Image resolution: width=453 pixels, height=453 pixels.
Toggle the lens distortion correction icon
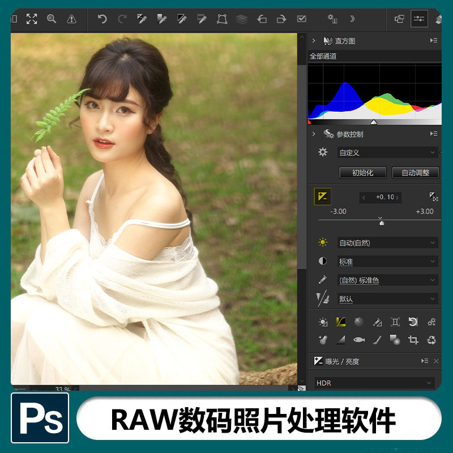point(395,322)
